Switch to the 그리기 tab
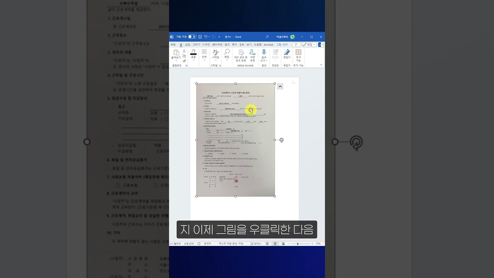The image size is (494, 278). 196,44
